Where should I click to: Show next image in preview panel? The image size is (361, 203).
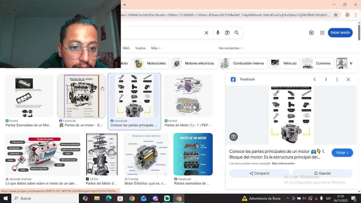[x=326, y=80]
